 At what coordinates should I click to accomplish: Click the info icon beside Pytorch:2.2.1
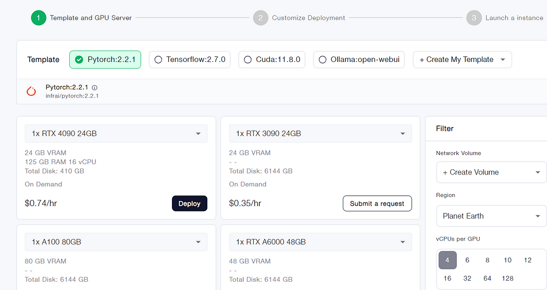(95, 88)
